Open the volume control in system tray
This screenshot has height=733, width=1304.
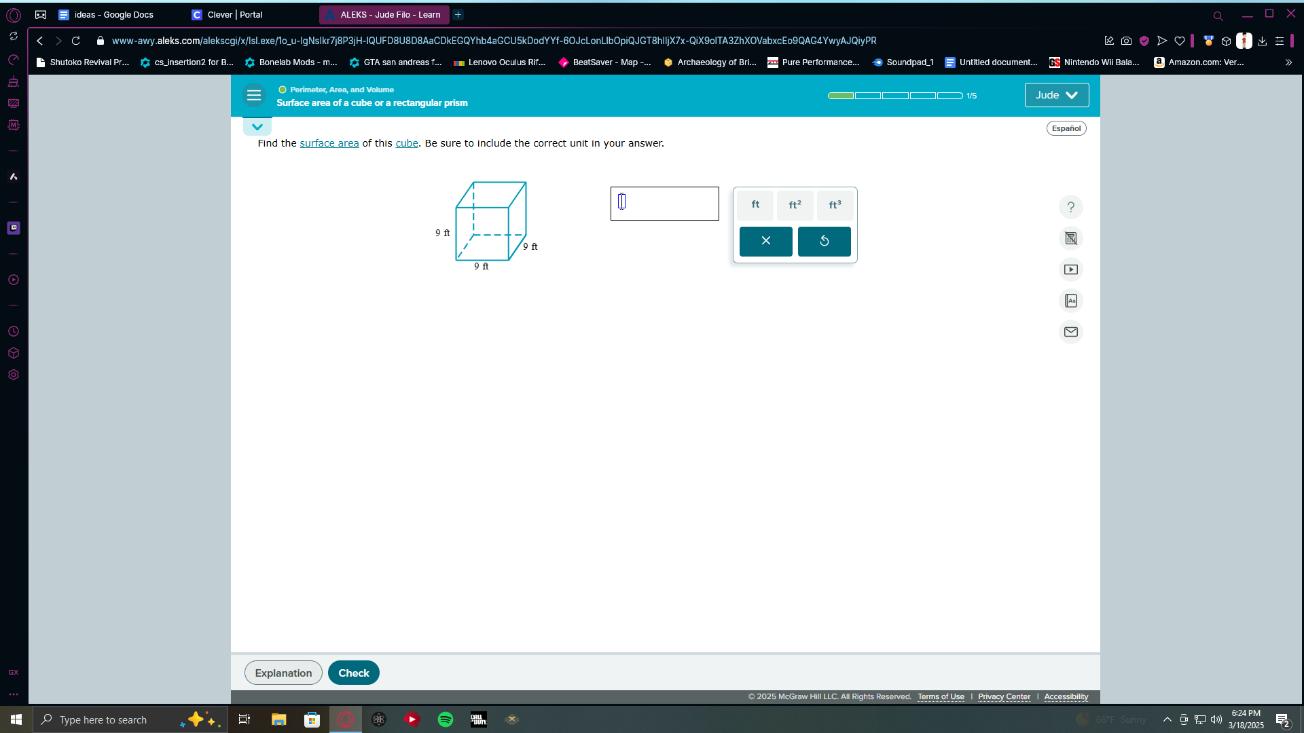(x=1216, y=719)
